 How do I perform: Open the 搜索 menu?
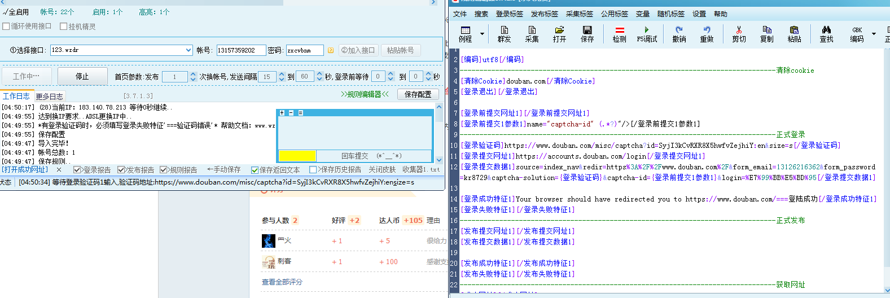tap(481, 14)
